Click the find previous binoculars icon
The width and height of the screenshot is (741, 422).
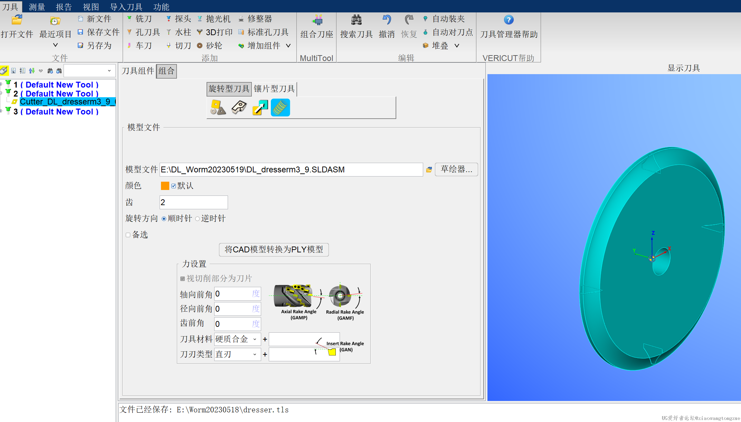(59, 71)
